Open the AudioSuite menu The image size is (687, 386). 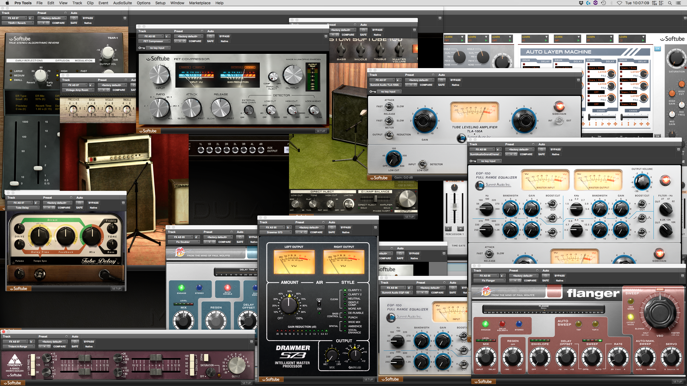click(x=122, y=3)
